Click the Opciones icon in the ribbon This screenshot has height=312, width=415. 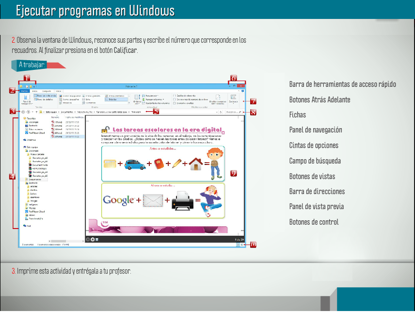click(233, 99)
